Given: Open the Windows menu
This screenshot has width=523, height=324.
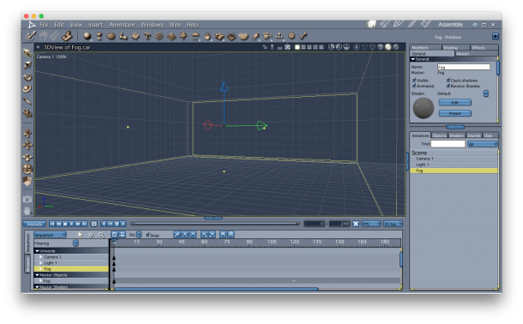Looking at the screenshot, I should (152, 25).
